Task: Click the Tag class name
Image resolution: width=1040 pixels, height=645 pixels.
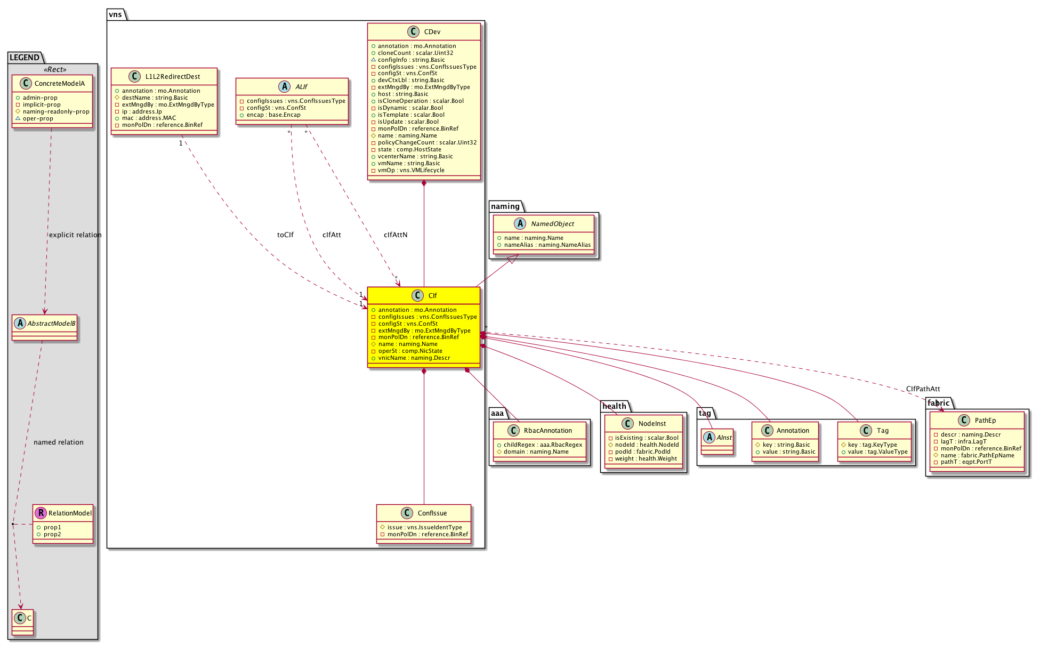Action: [882, 431]
